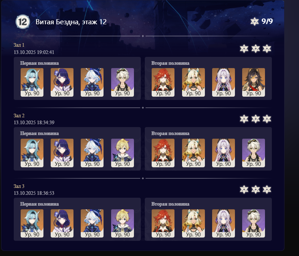Select the dark-haired character at the end of Зал 1 second half
The width and height of the screenshot is (299, 256).
[x=253, y=82]
